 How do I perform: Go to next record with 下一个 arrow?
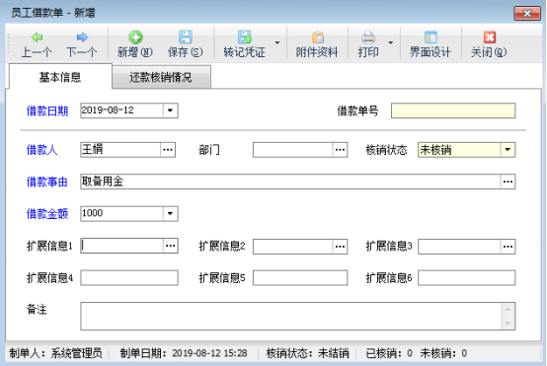point(82,37)
